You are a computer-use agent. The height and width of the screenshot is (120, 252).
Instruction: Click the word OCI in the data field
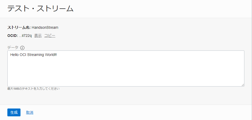coord(23,55)
